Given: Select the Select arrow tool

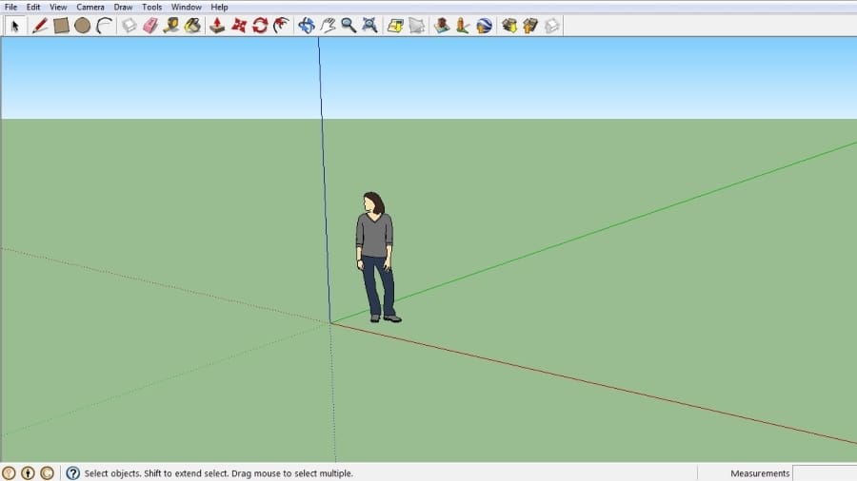Looking at the screenshot, I should [14, 26].
